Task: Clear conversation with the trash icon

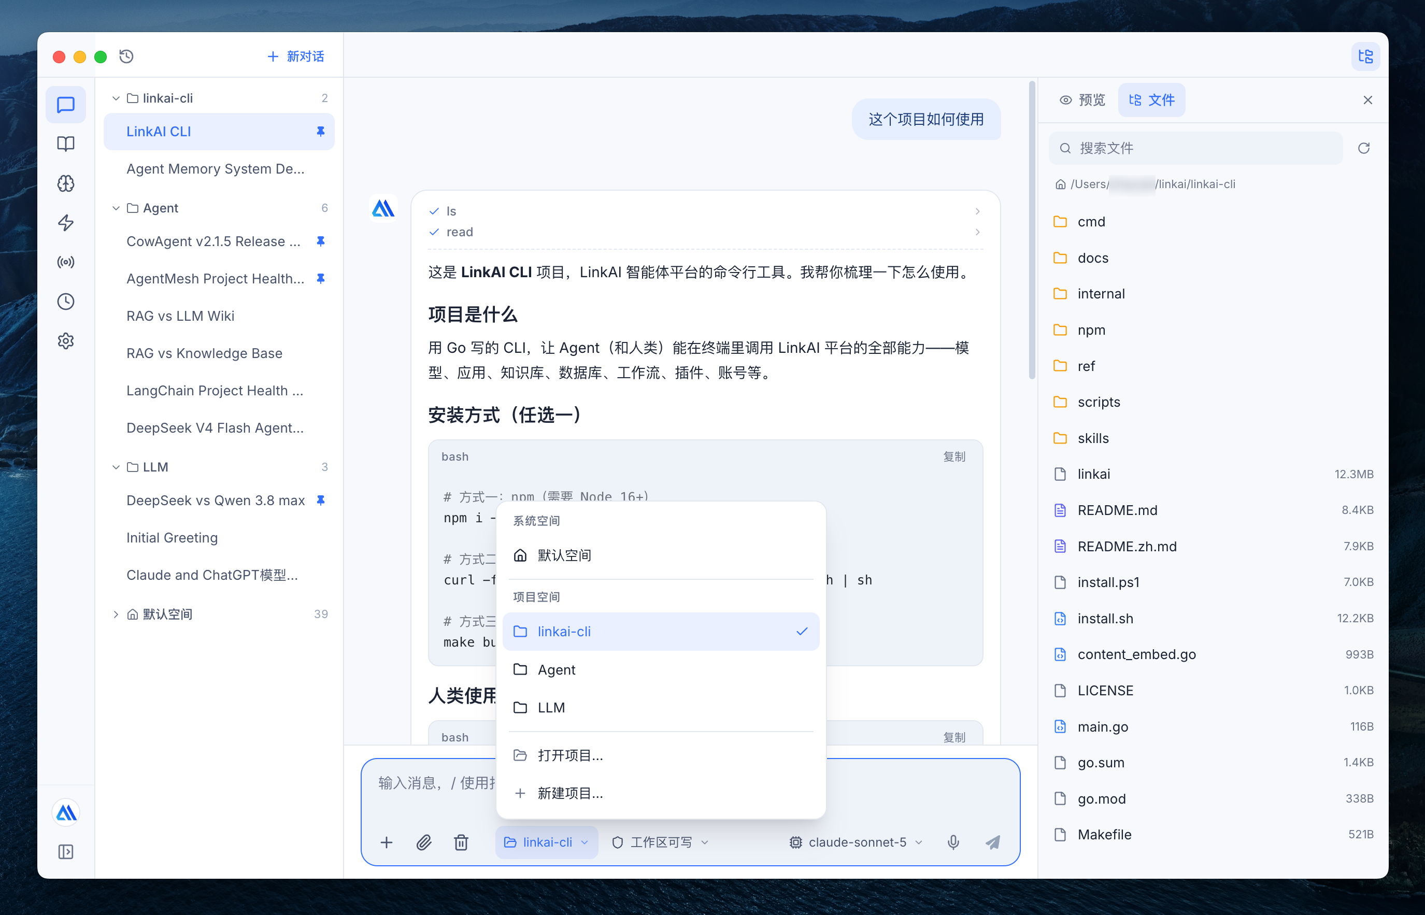Action: click(x=461, y=842)
